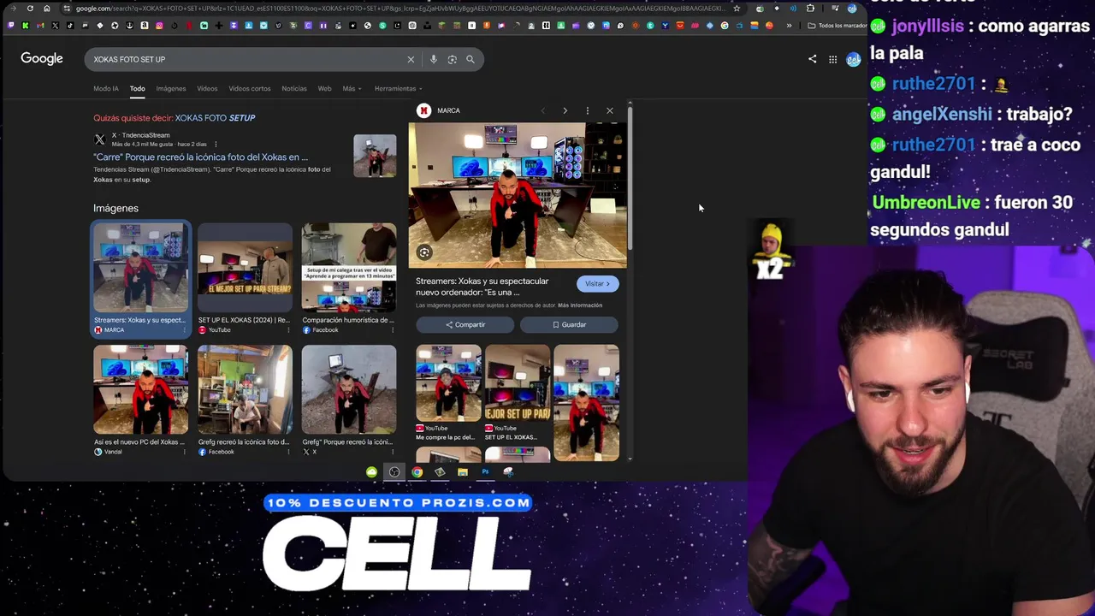Click the Imágenes section heading
This screenshot has width=1095, height=616.
(x=115, y=208)
